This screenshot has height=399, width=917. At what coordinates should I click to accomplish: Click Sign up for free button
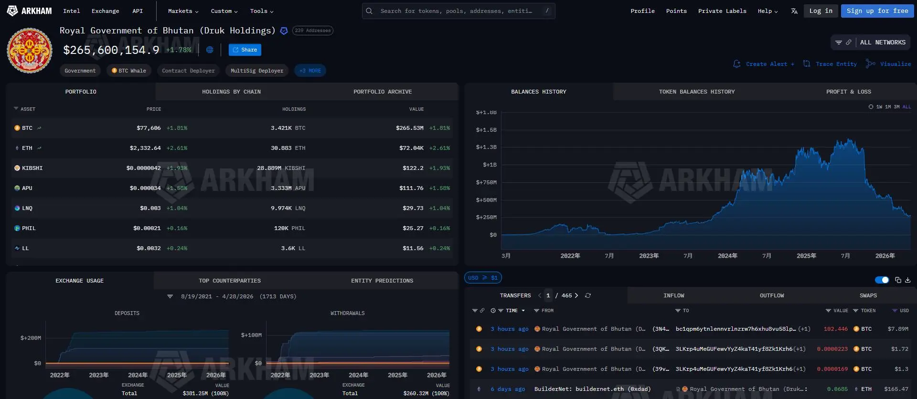[x=877, y=11]
